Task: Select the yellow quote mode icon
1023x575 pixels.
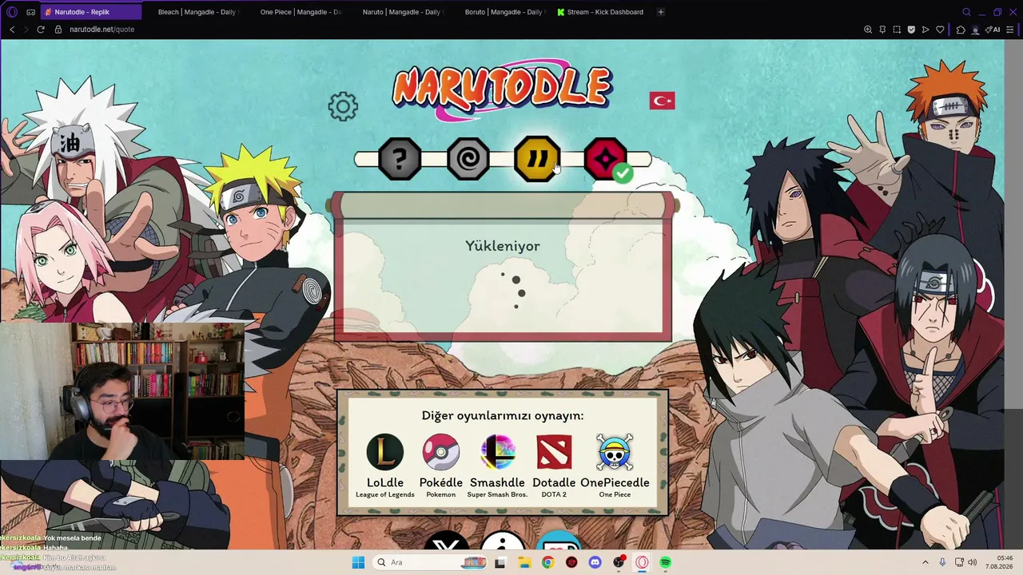Action: click(x=537, y=159)
